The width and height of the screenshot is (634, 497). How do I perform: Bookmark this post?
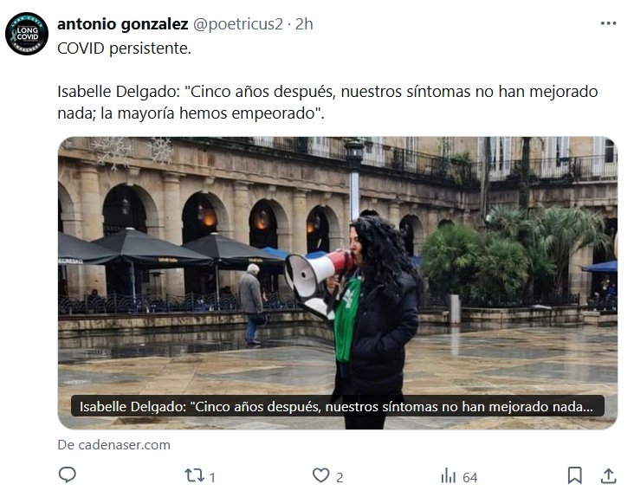(x=574, y=475)
